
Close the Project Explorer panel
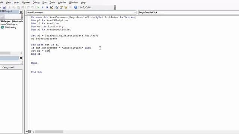pyautogui.click(x=21, y=12)
